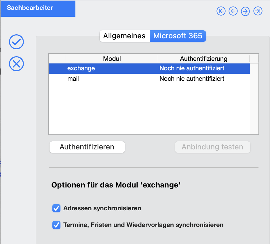Click the empty area of module list
270x244 pixels.
click(149, 109)
